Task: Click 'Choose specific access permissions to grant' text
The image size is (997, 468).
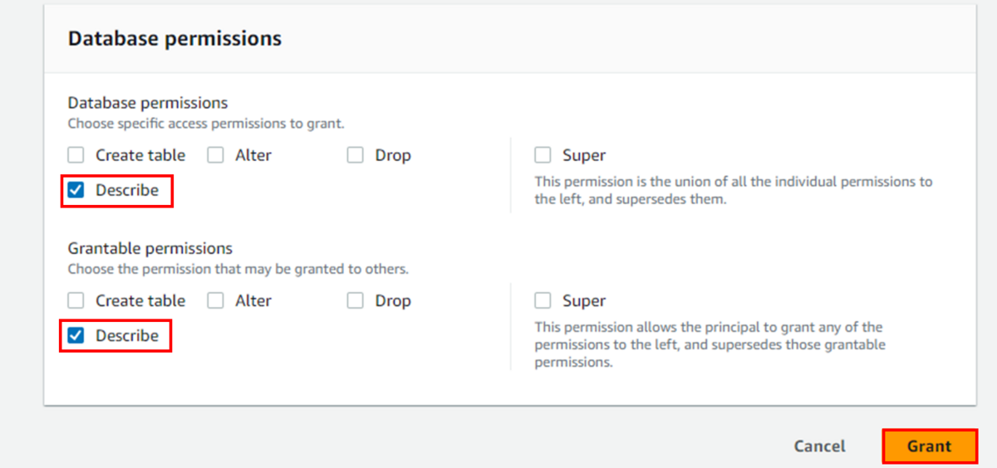Action: [205, 124]
